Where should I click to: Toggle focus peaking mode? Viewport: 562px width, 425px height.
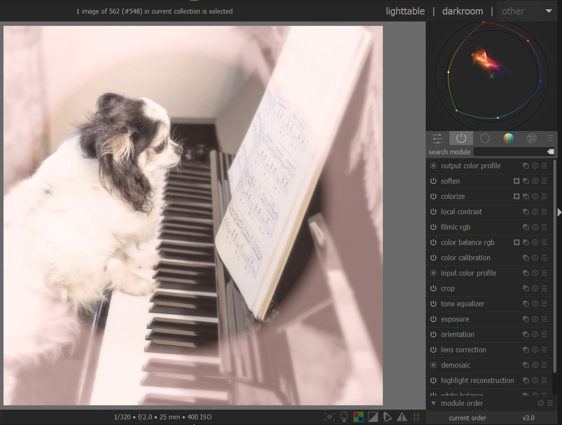pyautogui.click(x=330, y=417)
